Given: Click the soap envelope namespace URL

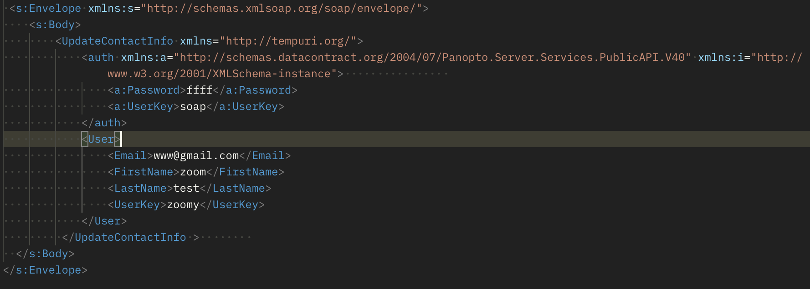Looking at the screenshot, I should pos(282,8).
